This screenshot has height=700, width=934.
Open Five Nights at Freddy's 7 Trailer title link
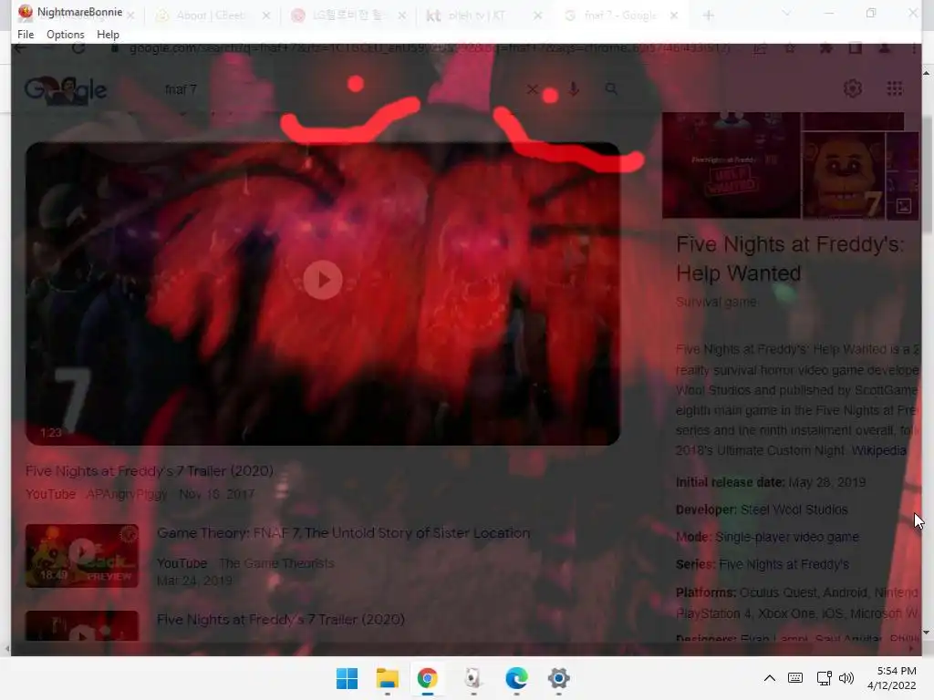[x=149, y=471]
